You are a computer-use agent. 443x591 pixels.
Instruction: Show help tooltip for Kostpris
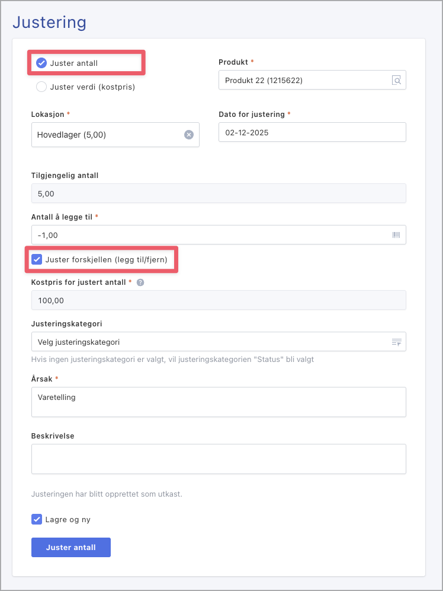tap(140, 282)
